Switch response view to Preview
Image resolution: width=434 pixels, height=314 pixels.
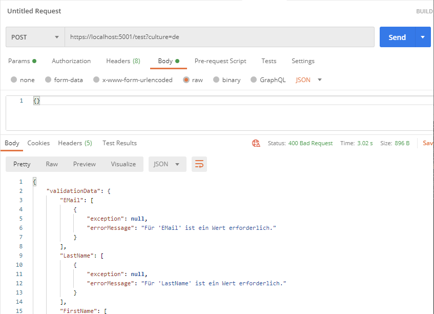85,164
